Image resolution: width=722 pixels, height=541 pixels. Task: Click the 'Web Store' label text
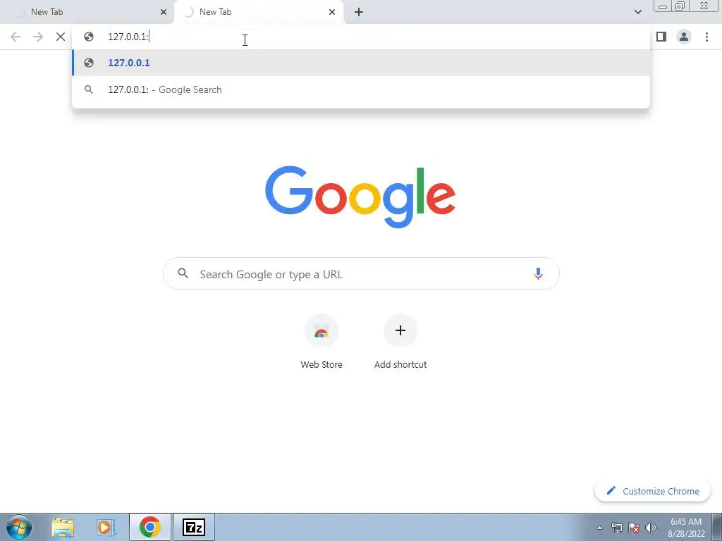tap(322, 364)
